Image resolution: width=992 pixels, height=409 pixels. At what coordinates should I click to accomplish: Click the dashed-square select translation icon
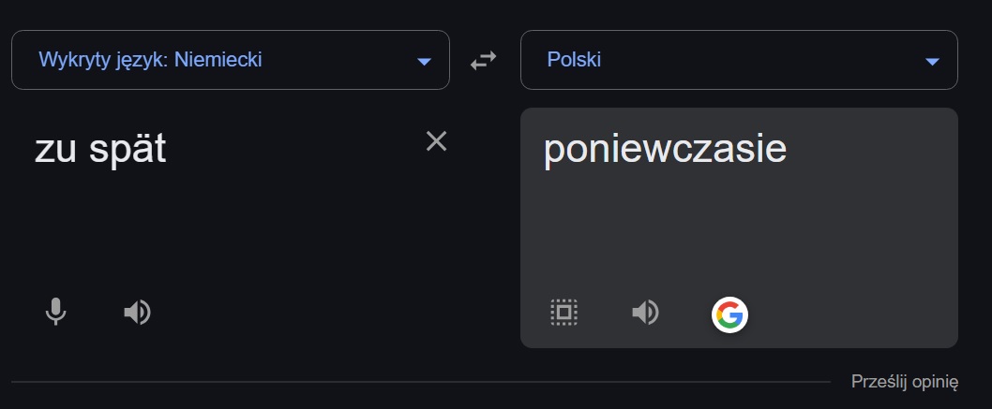564,312
